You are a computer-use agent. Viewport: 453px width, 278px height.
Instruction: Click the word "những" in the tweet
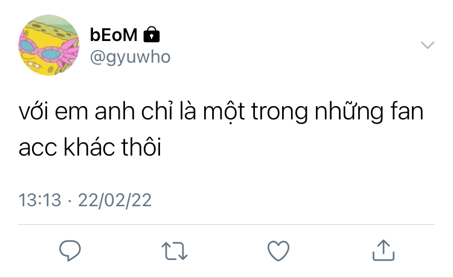pyautogui.click(x=349, y=112)
